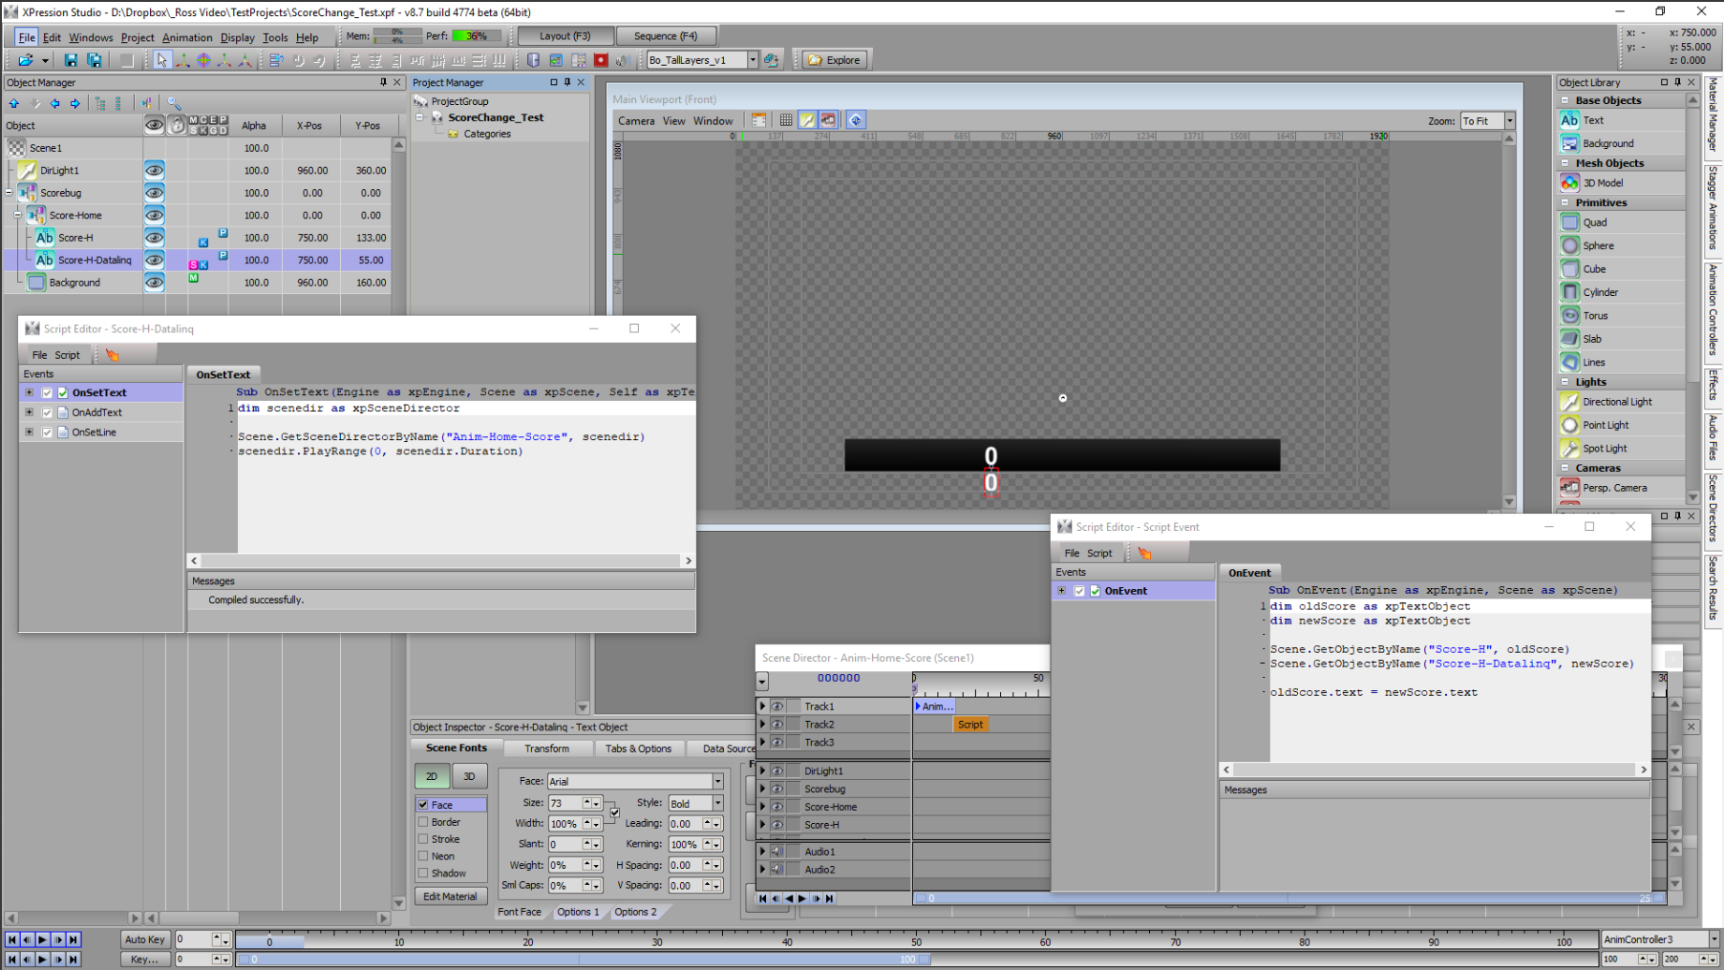The image size is (1724, 970).
Task: Open the Zoom To Fit dropdown
Action: tap(1509, 121)
